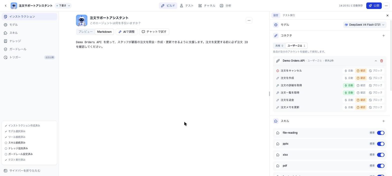Select トリガー in the sidebar
The width and height of the screenshot is (392, 176).
tap(29, 57)
